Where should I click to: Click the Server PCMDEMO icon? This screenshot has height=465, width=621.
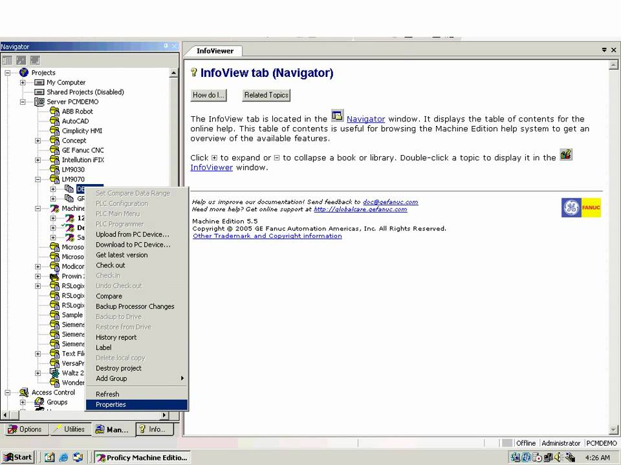pos(39,101)
